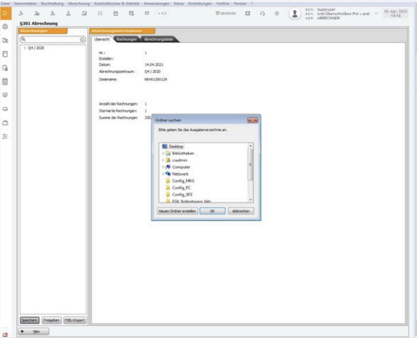Expand the Q4 / 2020 tree node
Screen dimensions: 417x338
coord(25,48)
